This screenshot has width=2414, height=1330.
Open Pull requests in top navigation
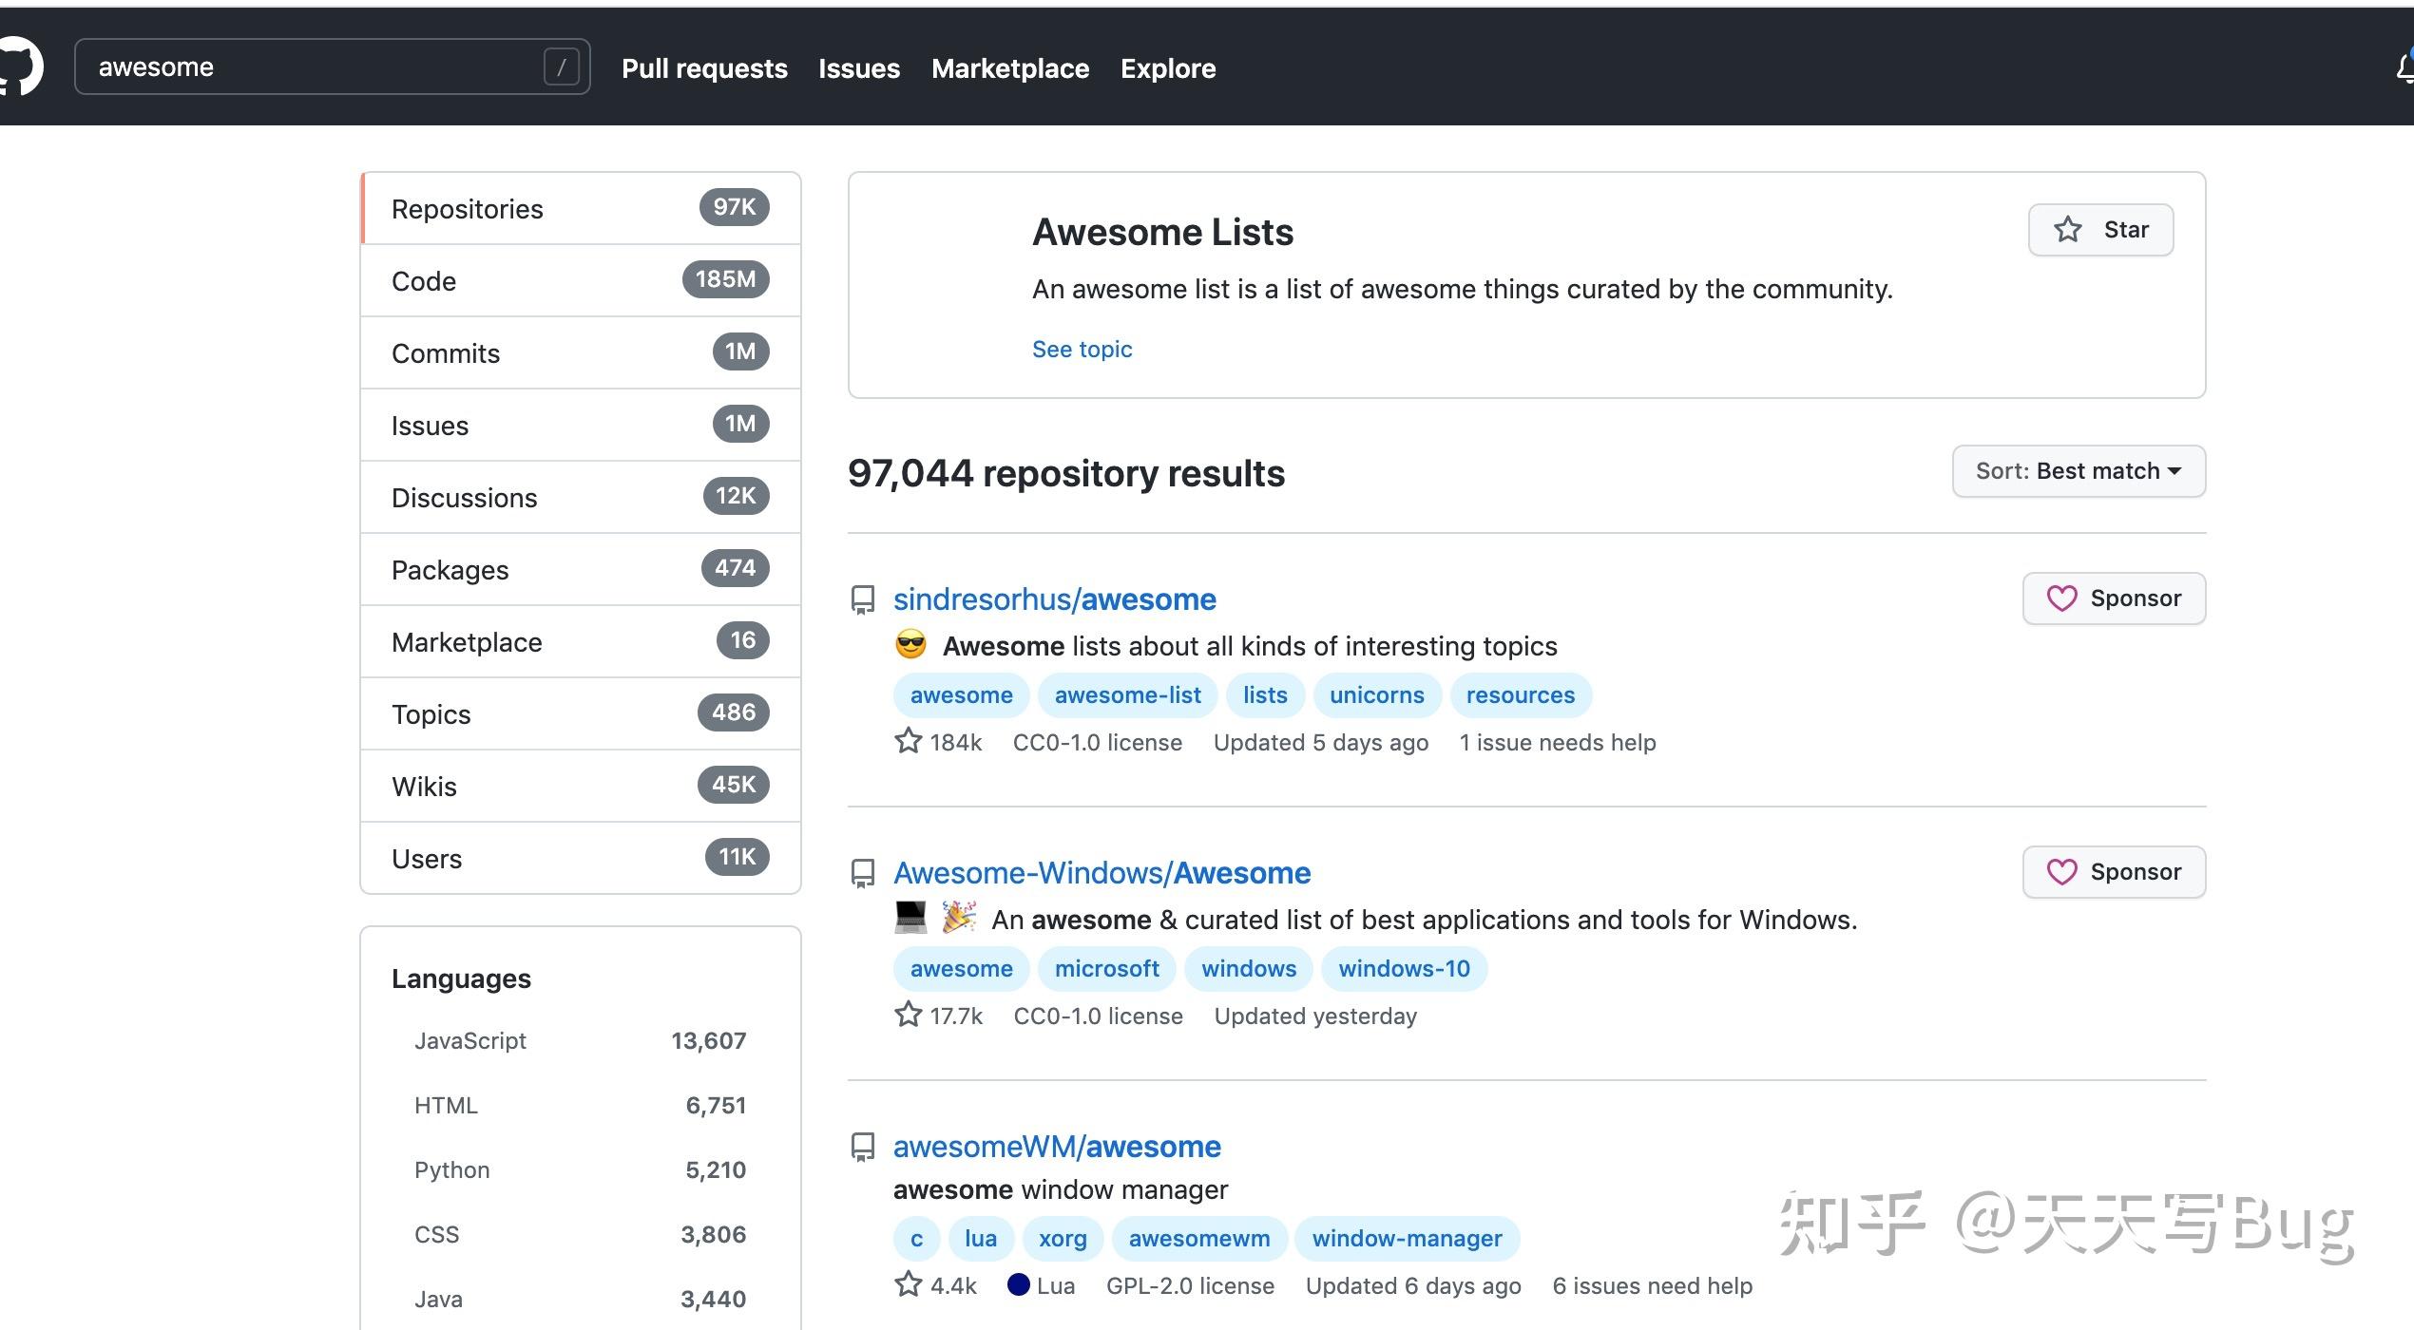click(x=704, y=68)
